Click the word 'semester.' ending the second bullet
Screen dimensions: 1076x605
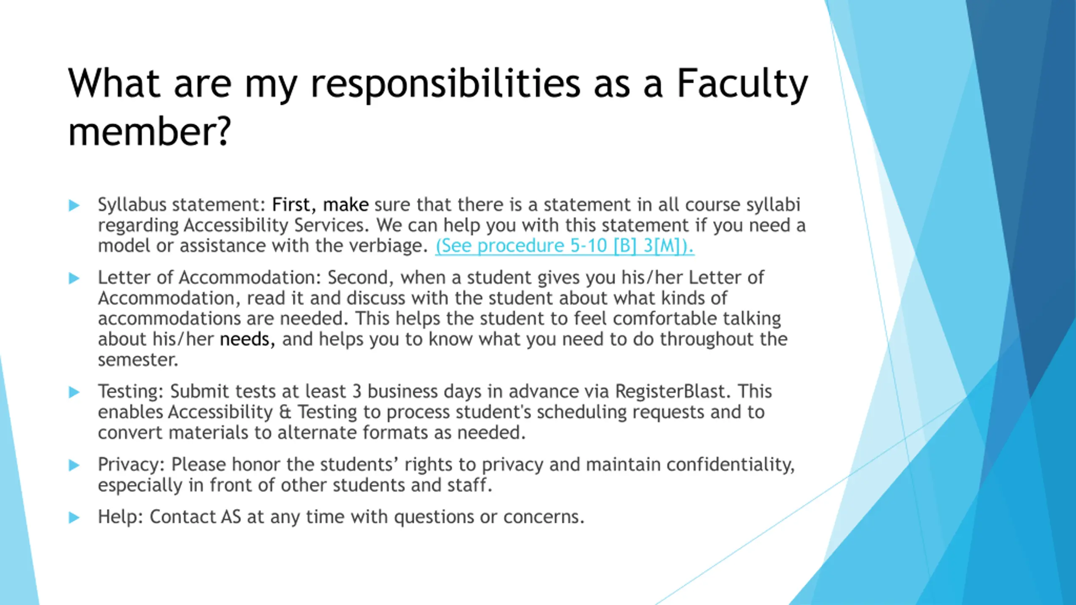pyautogui.click(x=138, y=360)
